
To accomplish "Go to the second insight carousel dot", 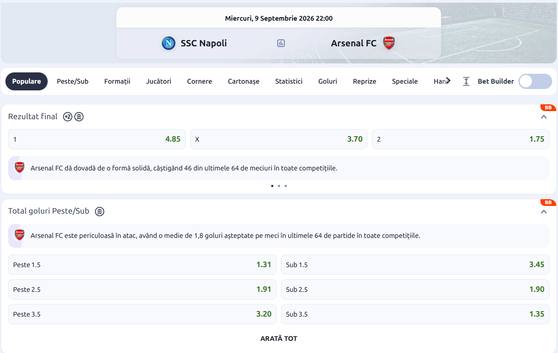I will click(279, 186).
